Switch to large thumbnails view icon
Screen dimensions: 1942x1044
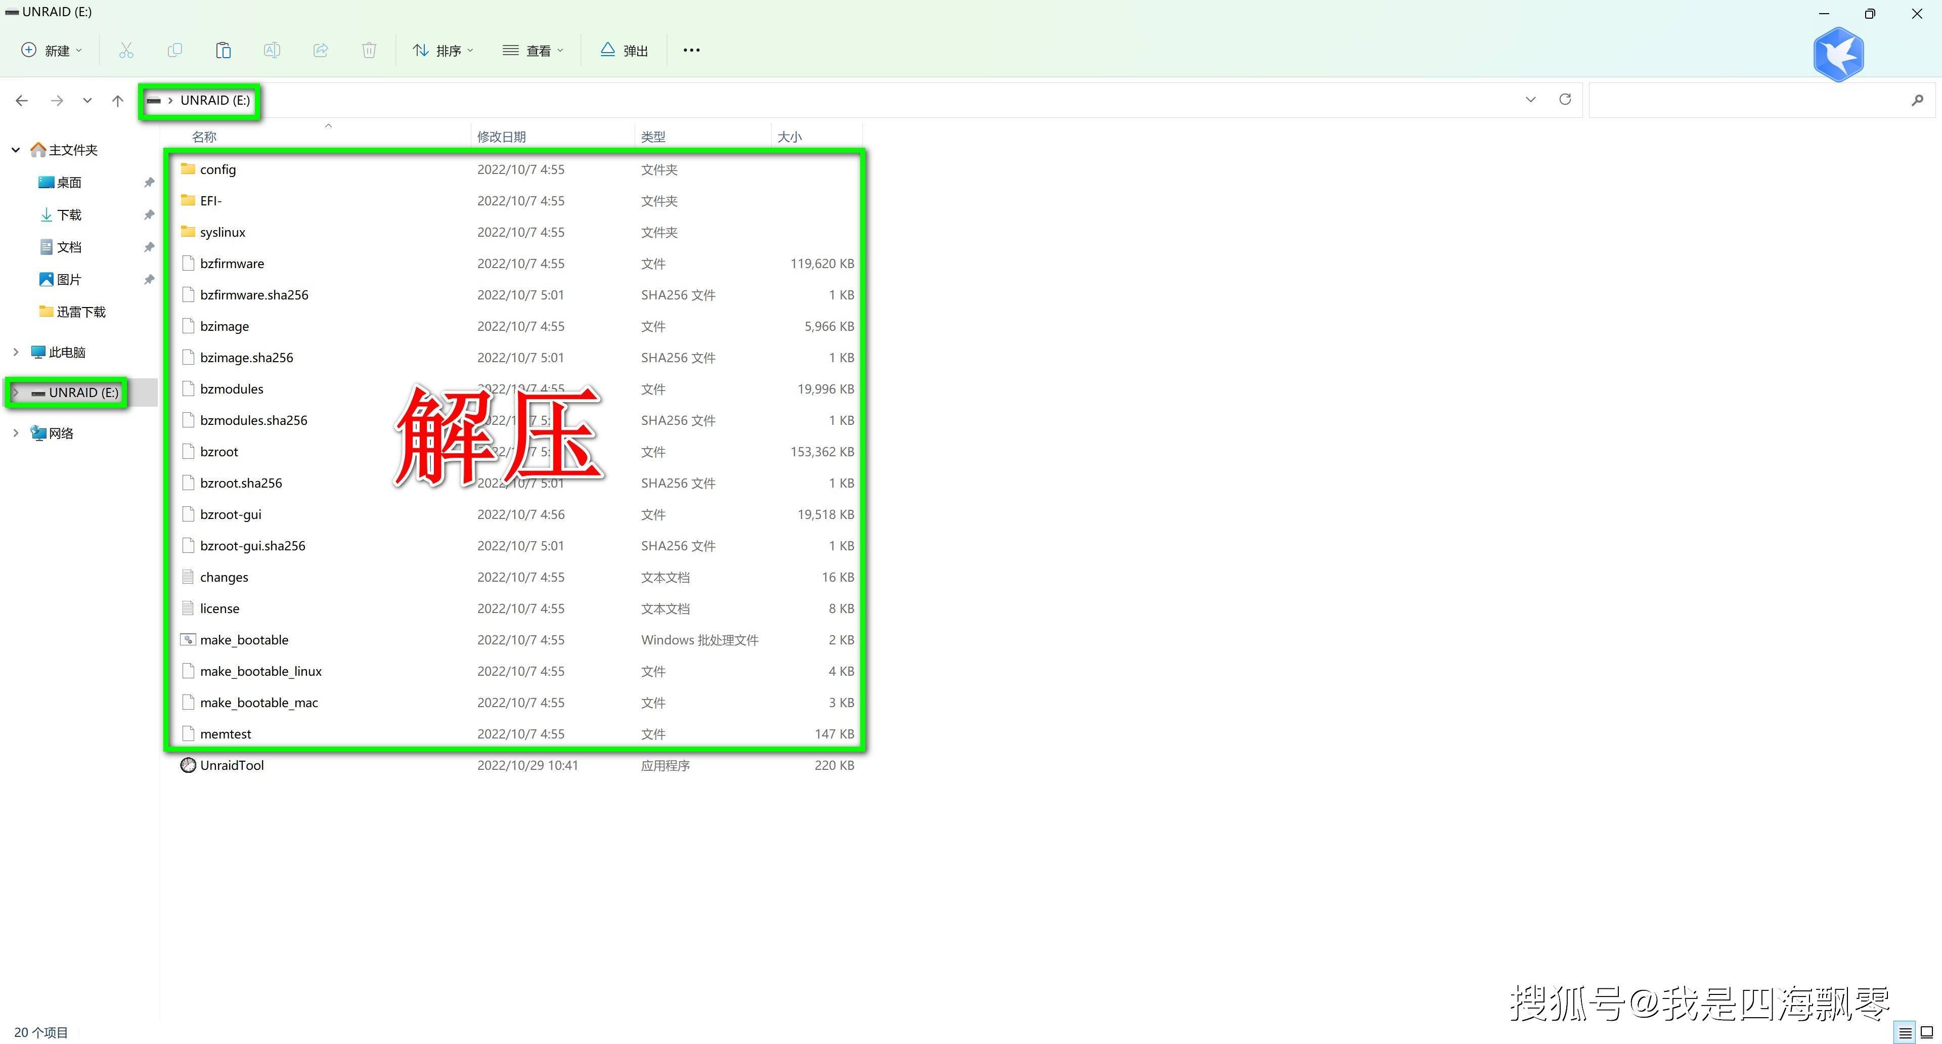(1927, 1033)
